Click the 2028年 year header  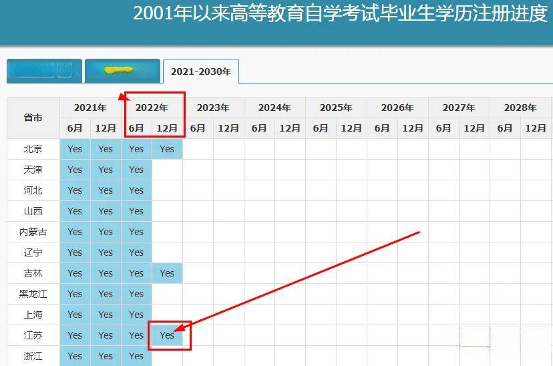[x=520, y=108]
